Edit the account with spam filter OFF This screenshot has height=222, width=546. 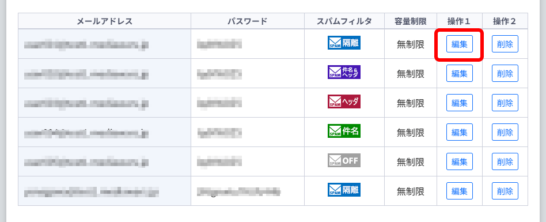(x=459, y=161)
